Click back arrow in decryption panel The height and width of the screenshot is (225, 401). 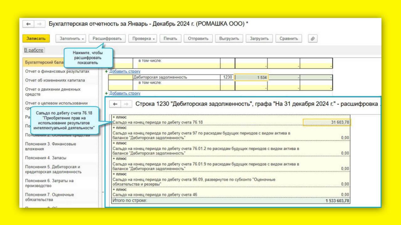115,104
